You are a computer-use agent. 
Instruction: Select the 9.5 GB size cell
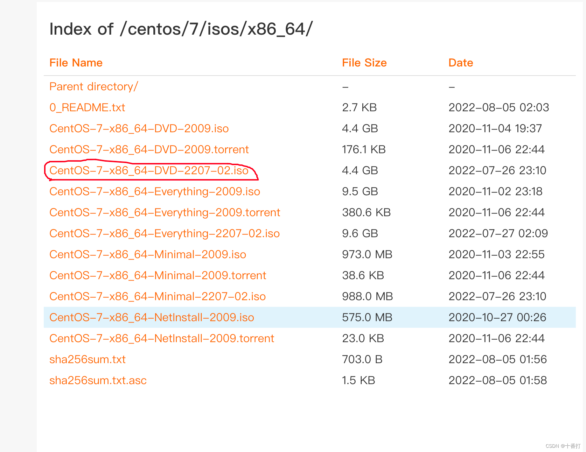point(360,191)
